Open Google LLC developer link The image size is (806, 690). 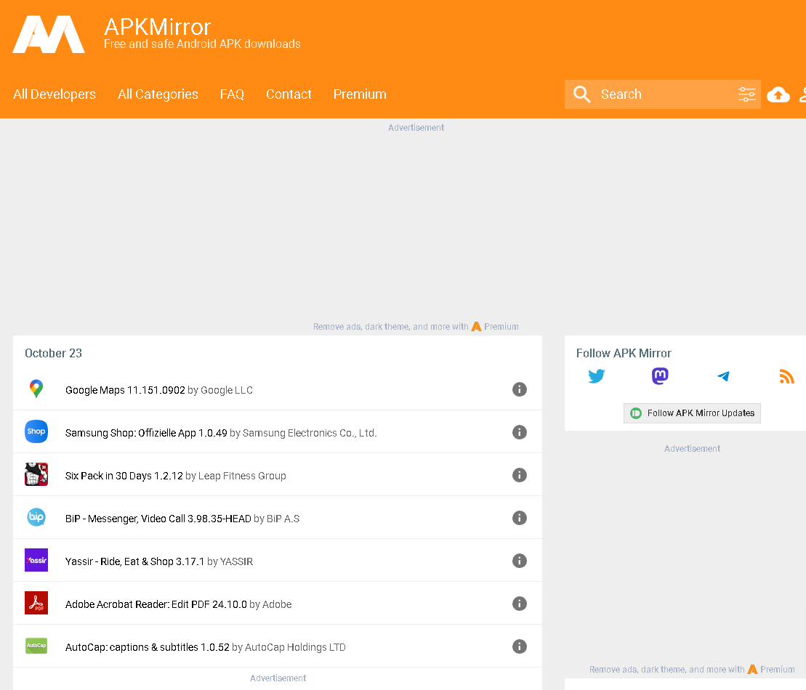coord(227,390)
